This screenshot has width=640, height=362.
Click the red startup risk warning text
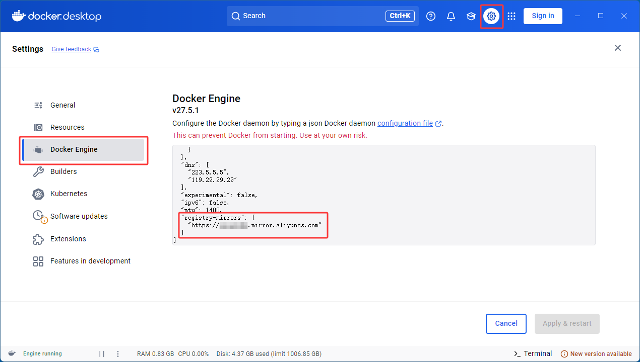(270, 135)
